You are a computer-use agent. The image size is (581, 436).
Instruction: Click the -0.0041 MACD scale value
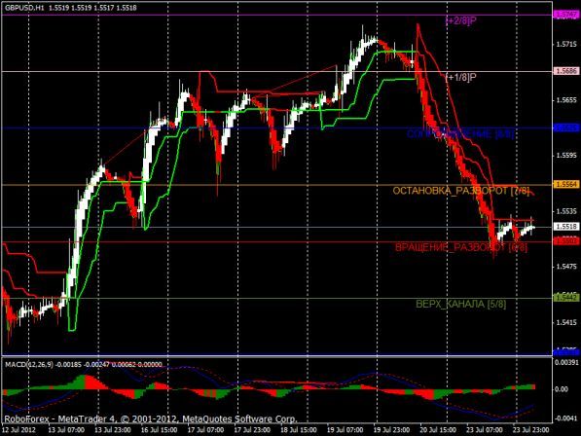565,418
